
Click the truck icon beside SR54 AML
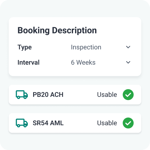tap(22, 123)
